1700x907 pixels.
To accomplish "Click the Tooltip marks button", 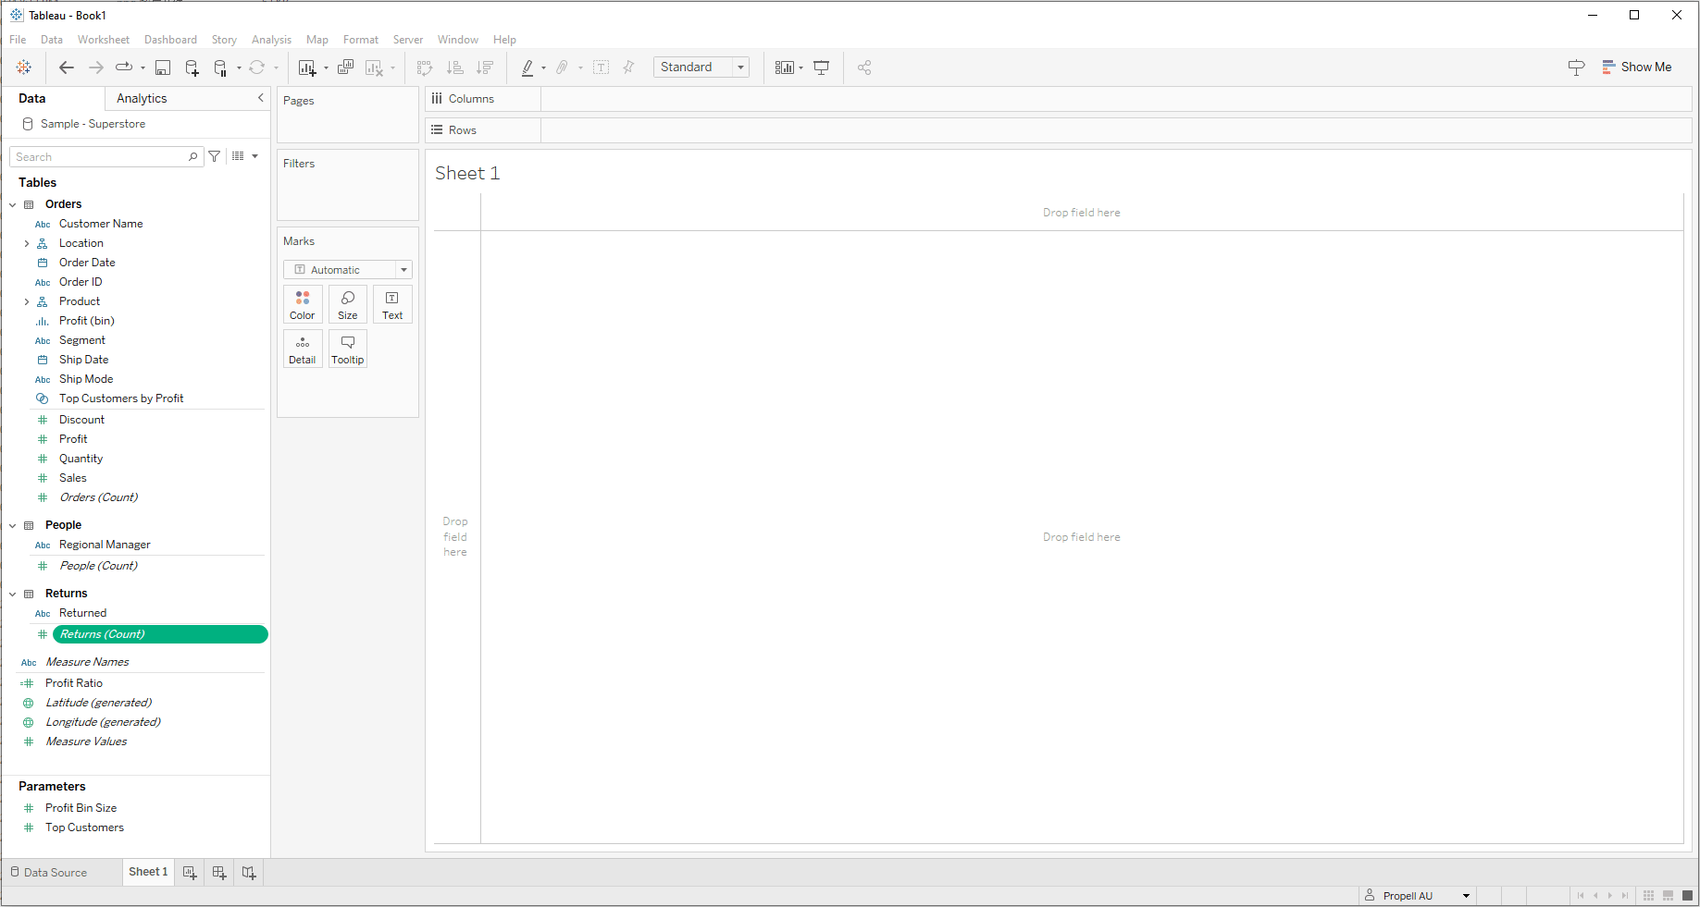I will [x=348, y=349].
